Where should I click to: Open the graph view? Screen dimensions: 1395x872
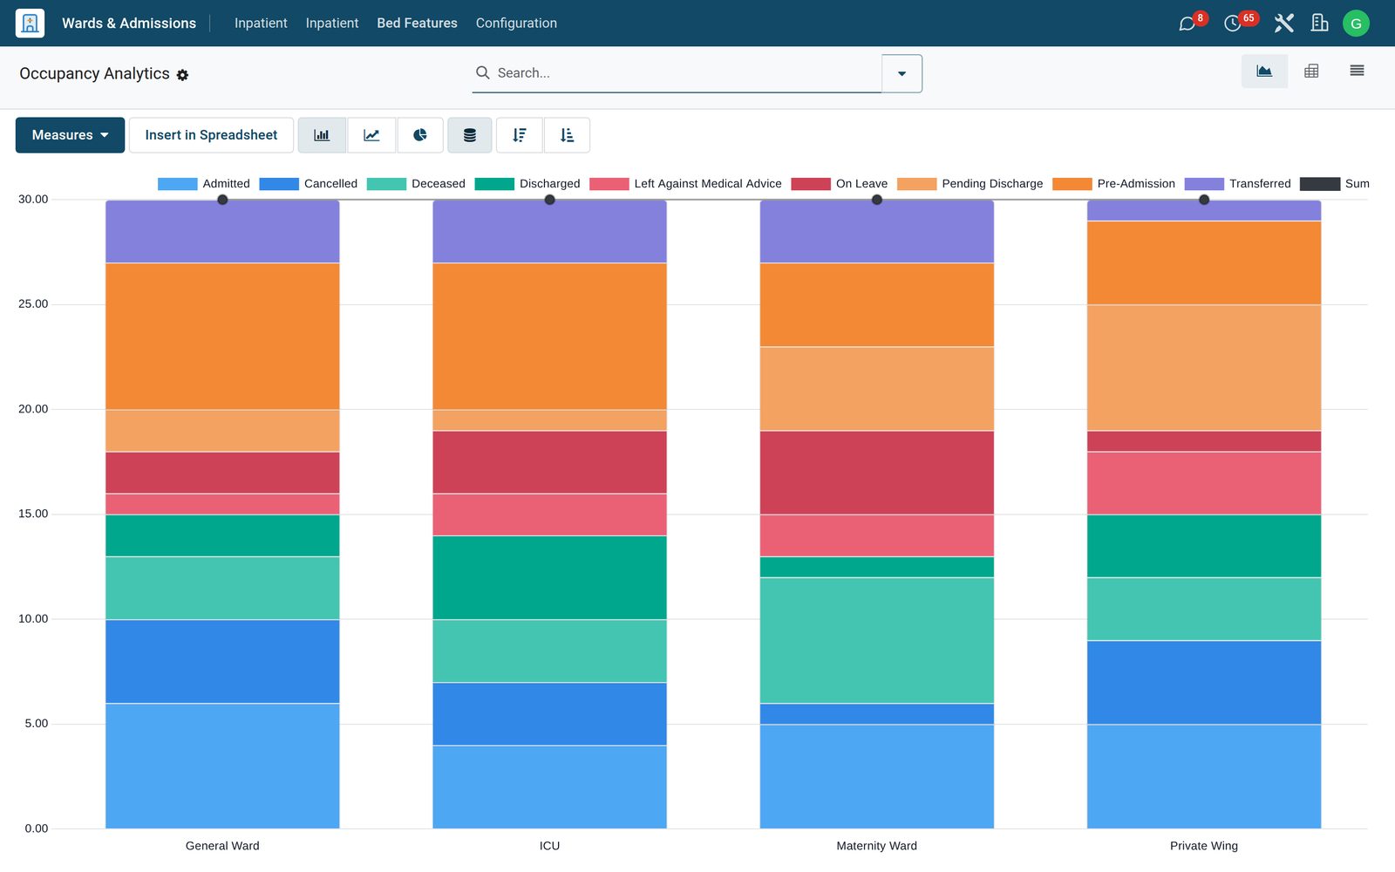(1264, 72)
